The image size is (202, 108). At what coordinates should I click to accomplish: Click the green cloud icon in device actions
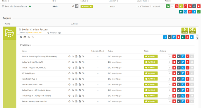tap(168, 6)
